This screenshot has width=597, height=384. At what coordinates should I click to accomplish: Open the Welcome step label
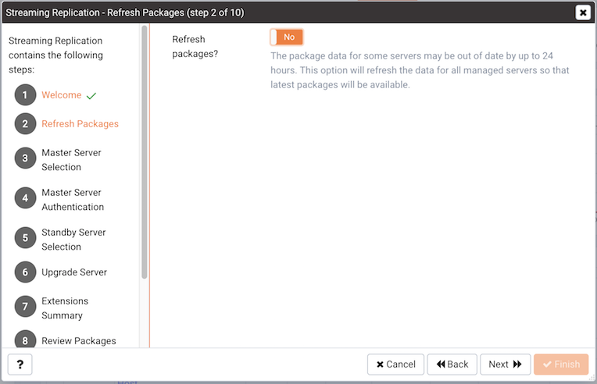point(61,95)
